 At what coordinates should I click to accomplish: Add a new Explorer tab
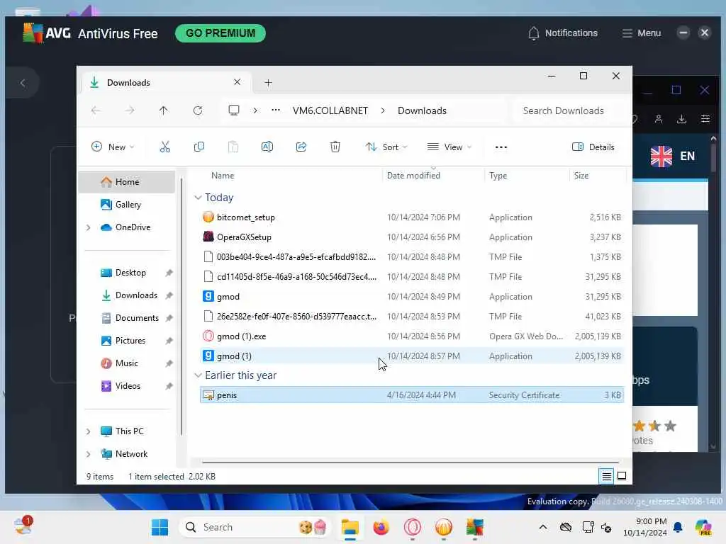pyautogui.click(x=268, y=83)
